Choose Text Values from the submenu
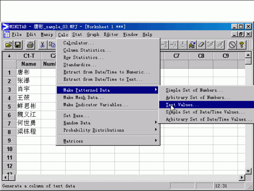The width and height of the screenshot is (254, 191). pos(183,105)
